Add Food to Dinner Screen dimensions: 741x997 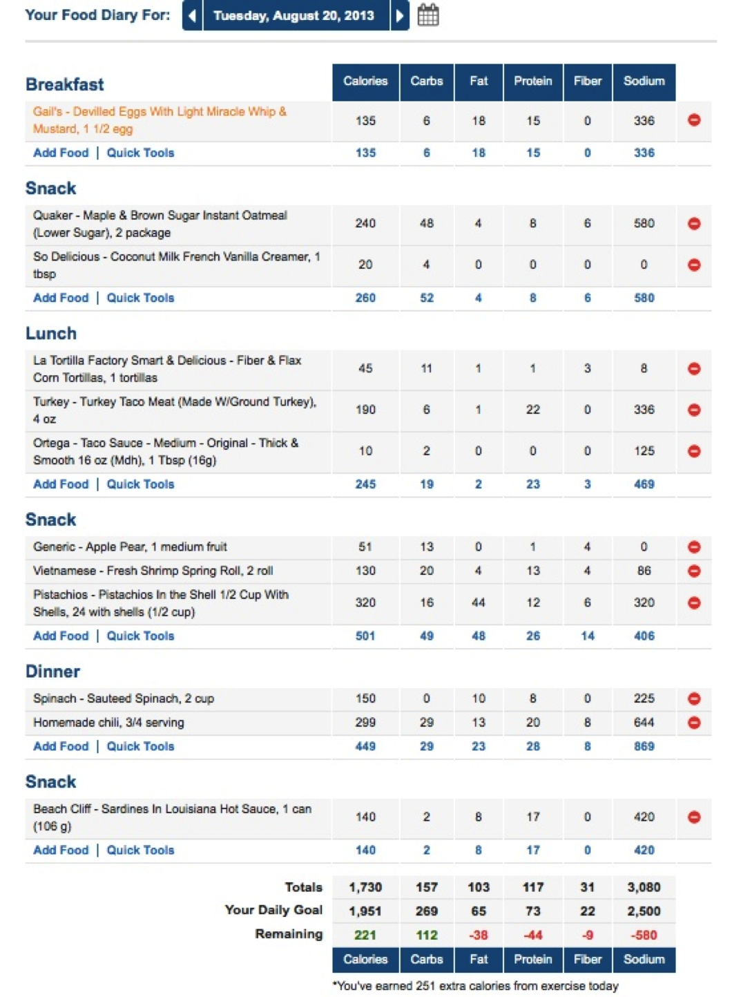(61, 746)
